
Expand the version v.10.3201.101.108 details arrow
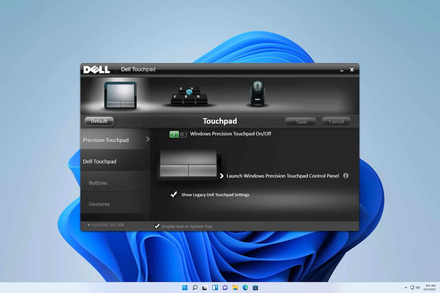coord(89,225)
